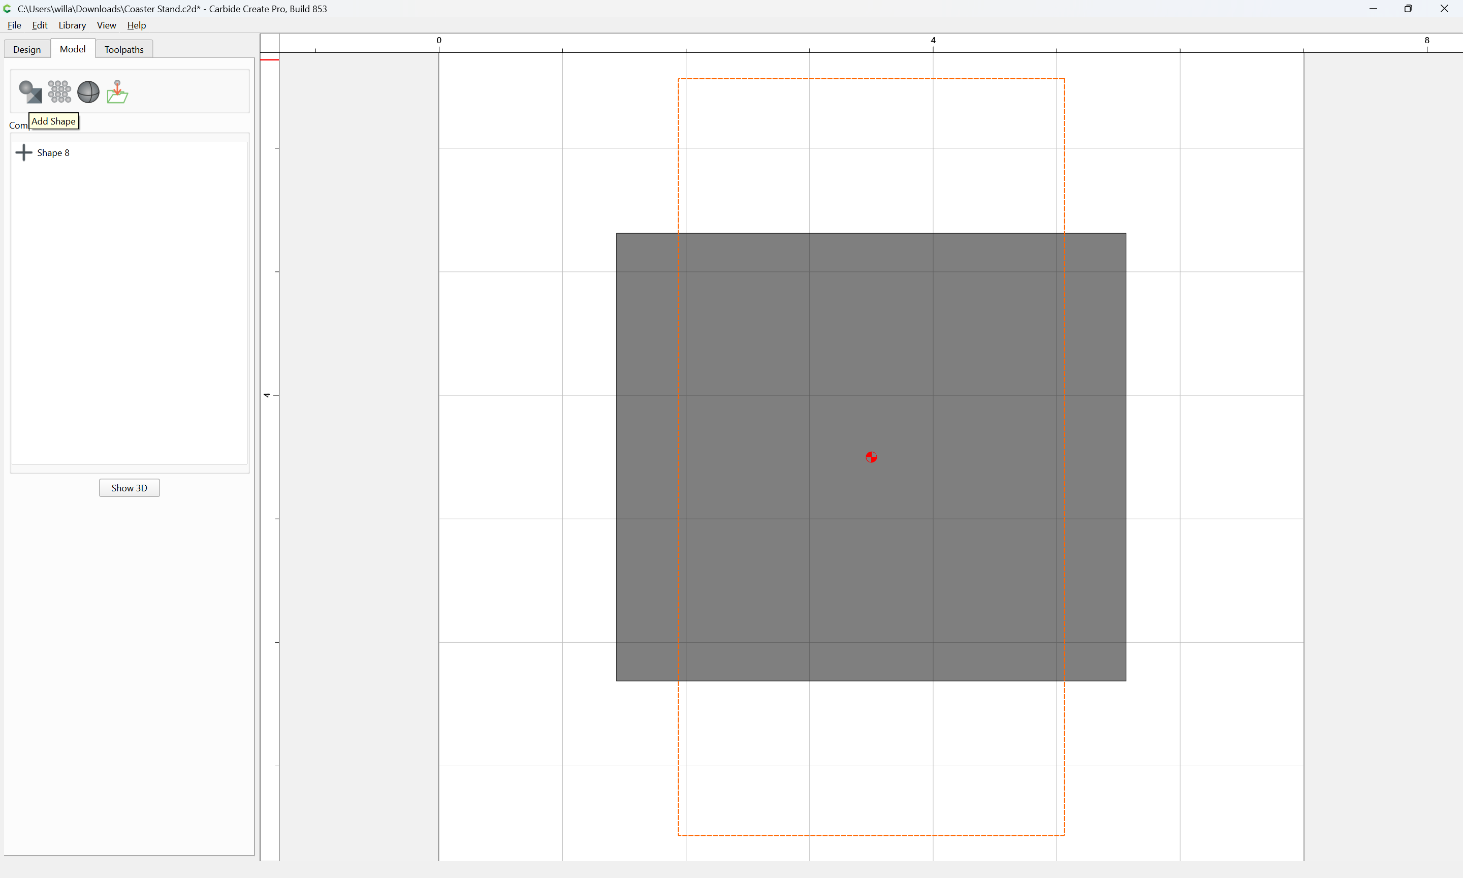This screenshot has height=878, width=1463.
Task: Close the Carbide Create window
Action: point(1444,8)
